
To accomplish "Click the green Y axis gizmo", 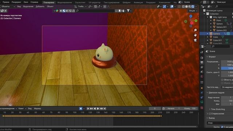I will pyautogui.click(x=196, y=21).
